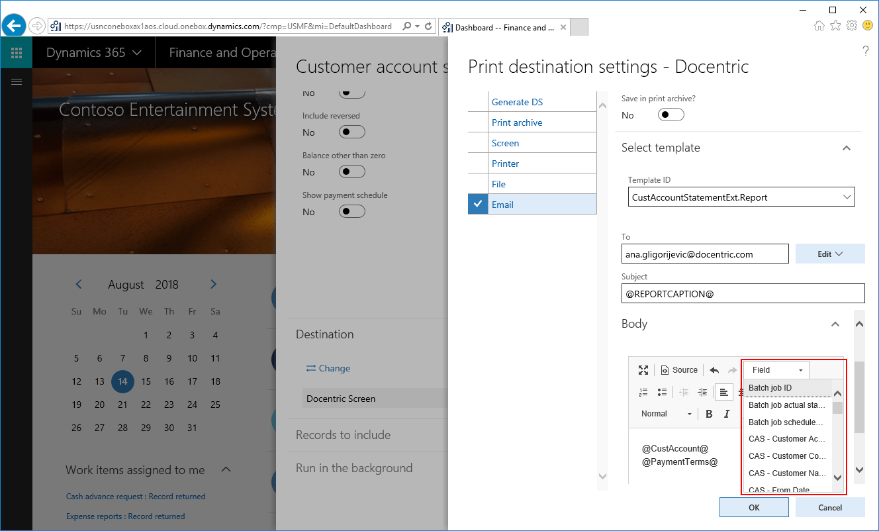Click the browser forward arrow button
The width and height of the screenshot is (879, 531).
[x=37, y=26]
